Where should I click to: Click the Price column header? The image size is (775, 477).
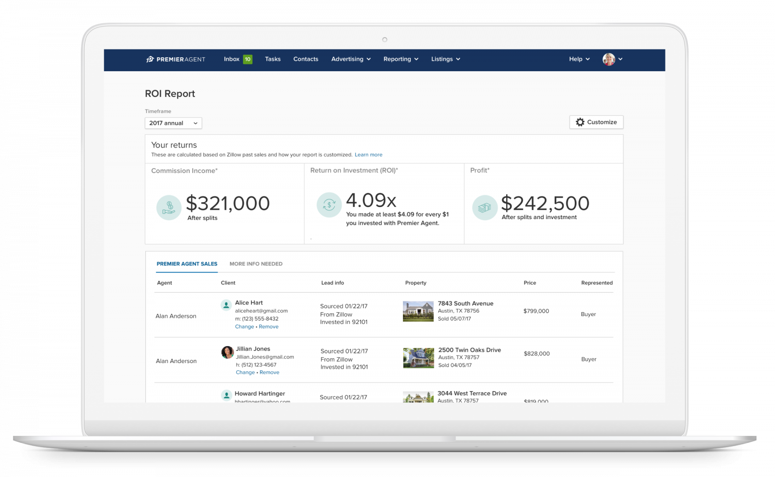530,283
